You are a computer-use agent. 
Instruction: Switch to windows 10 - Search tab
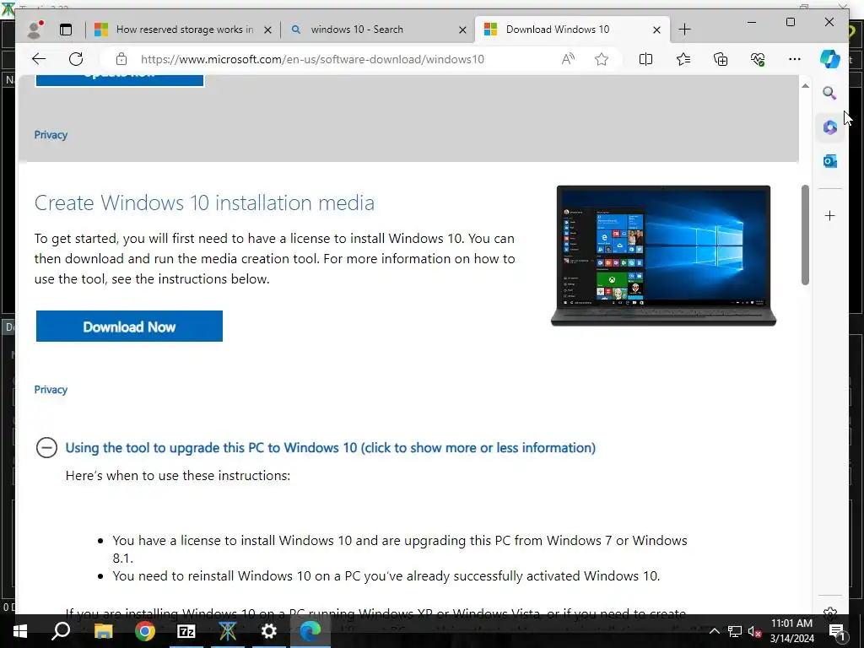tap(378, 30)
